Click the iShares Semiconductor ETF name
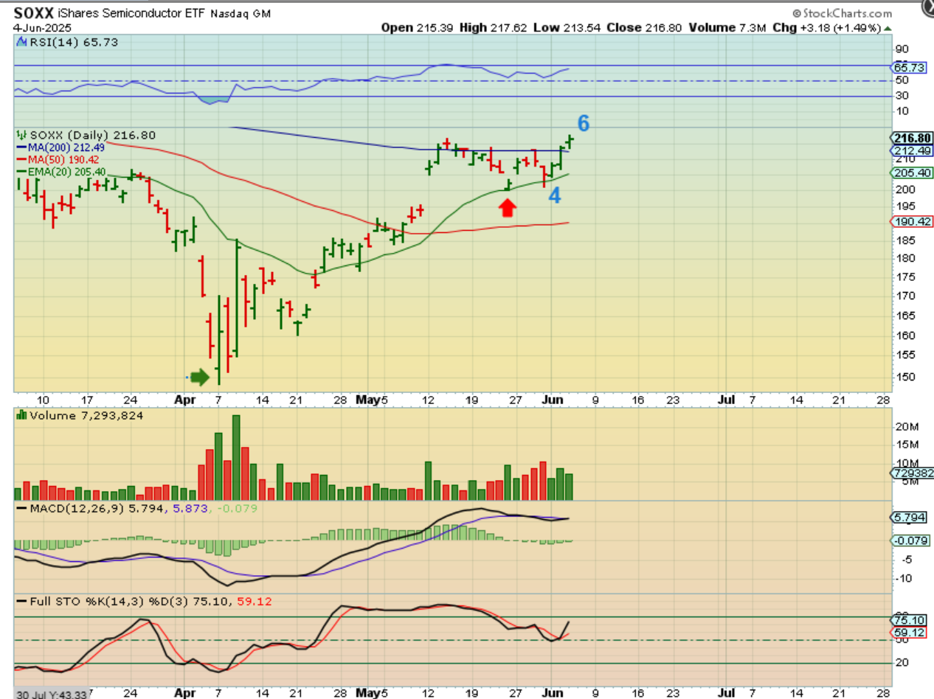The height and width of the screenshot is (699, 934). click(131, 14)
